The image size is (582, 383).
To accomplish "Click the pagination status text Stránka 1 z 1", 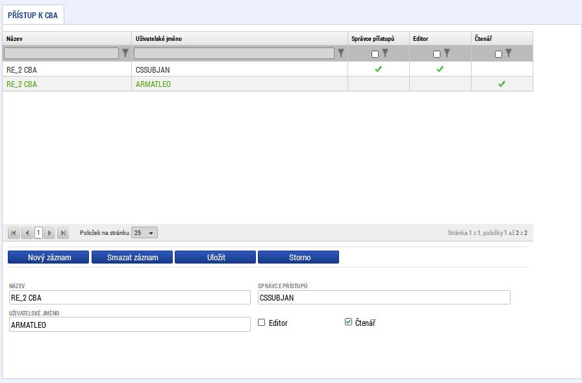I will 464,232.
